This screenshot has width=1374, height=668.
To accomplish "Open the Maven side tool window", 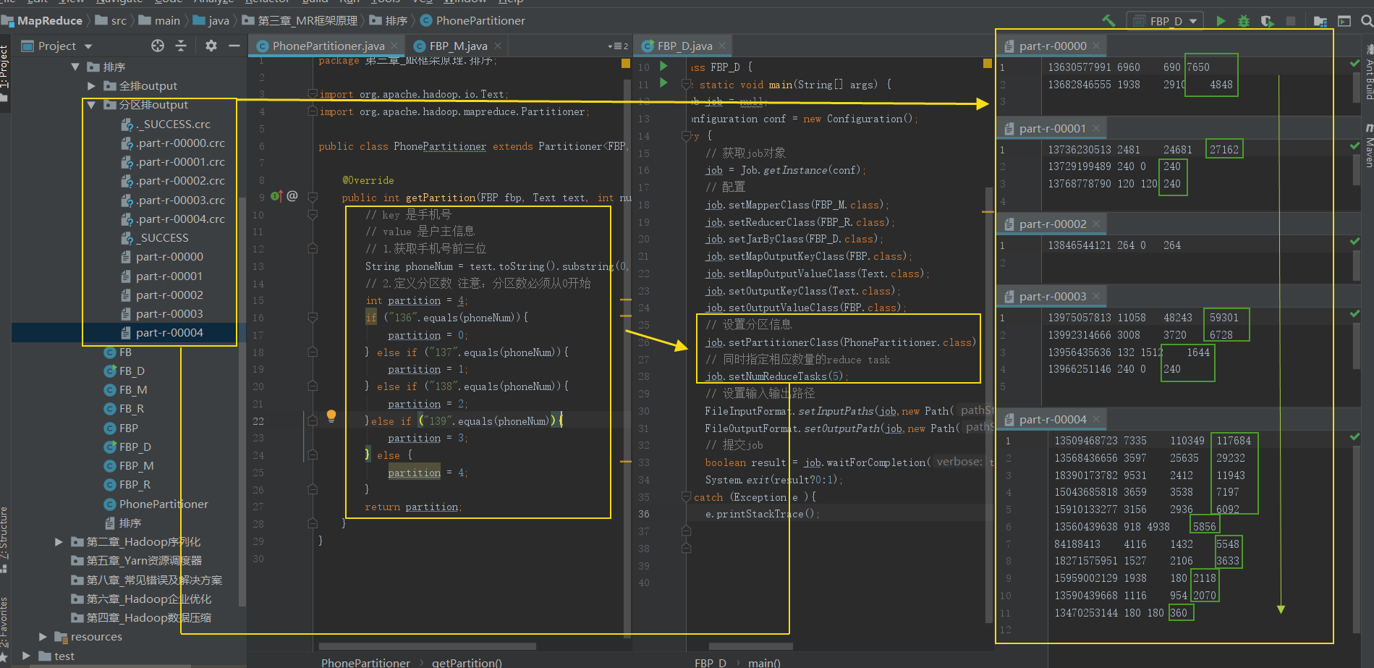I will (x=1368, y=146).
